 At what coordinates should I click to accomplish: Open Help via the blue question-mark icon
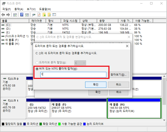point(22,15)
